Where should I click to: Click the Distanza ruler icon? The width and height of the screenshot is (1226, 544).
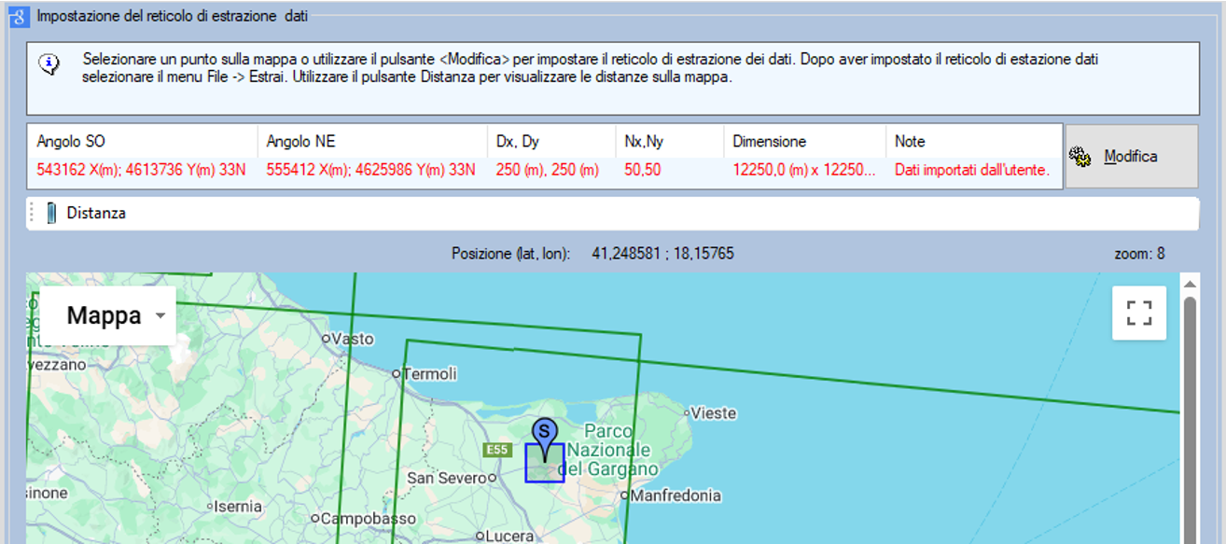[x=51, y=213]
